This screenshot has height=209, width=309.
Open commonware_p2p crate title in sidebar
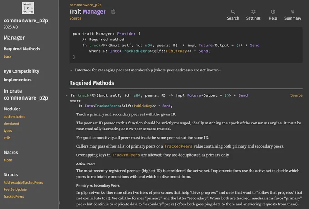(x=26, y=20)
